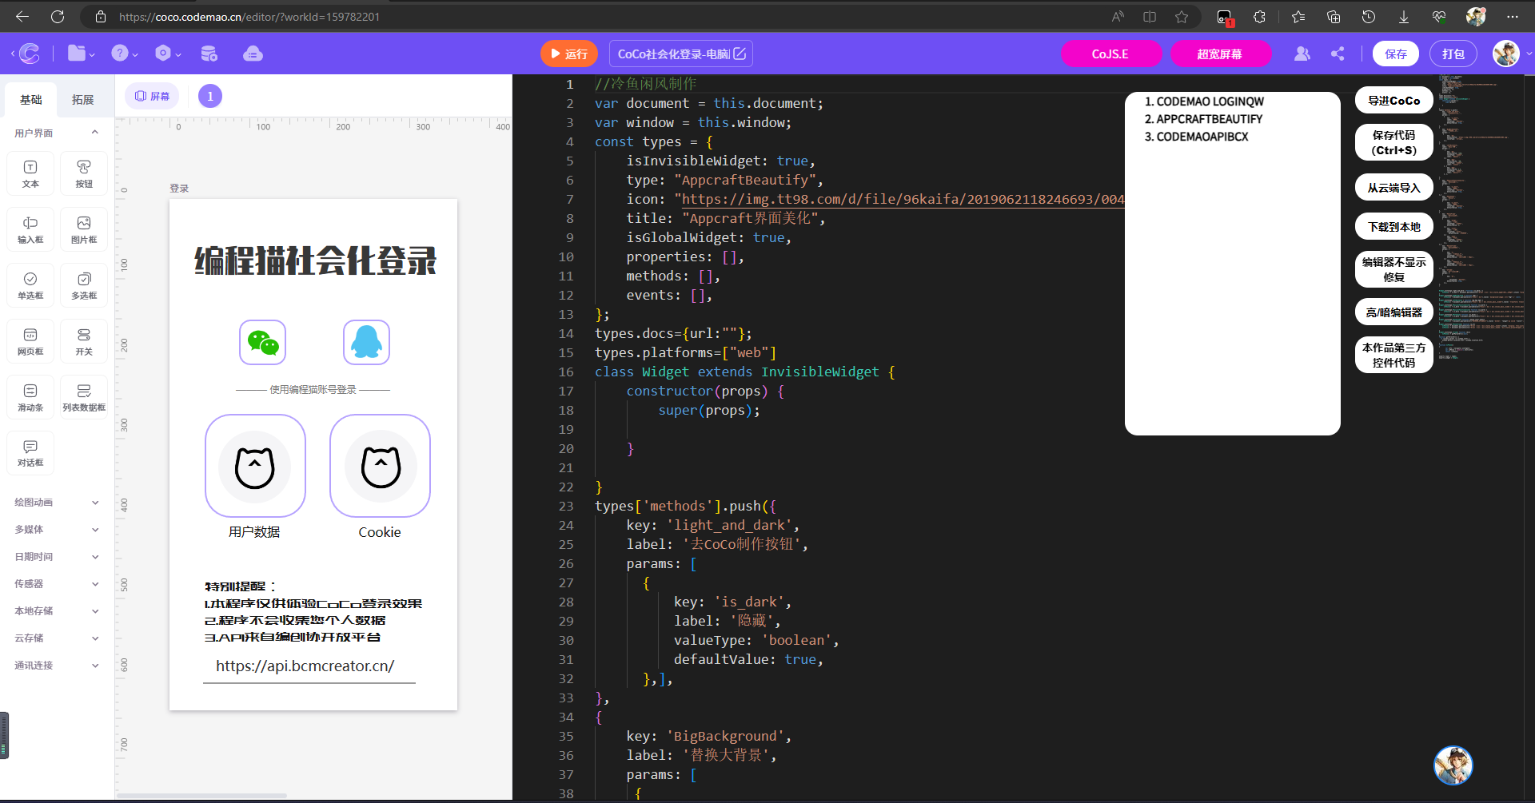Select the 按钮 button widget

coord(84,173)
